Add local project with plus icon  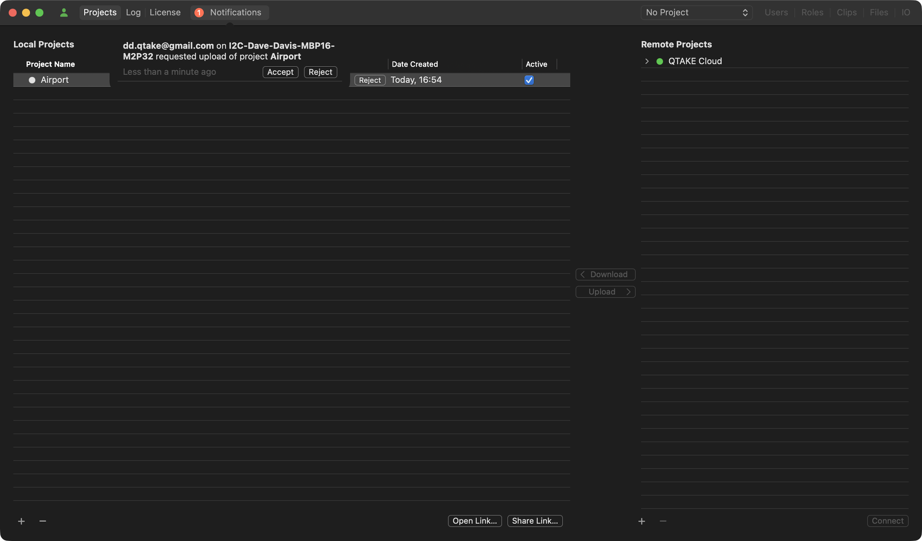[21, 521]
